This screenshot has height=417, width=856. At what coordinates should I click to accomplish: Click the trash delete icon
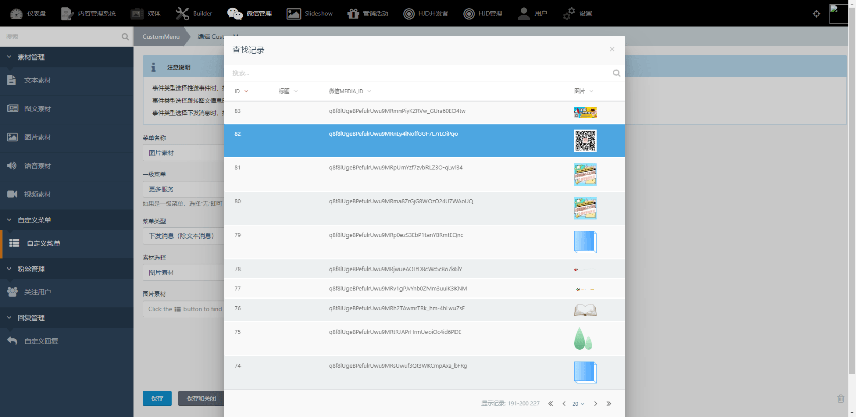pos(841,399)
